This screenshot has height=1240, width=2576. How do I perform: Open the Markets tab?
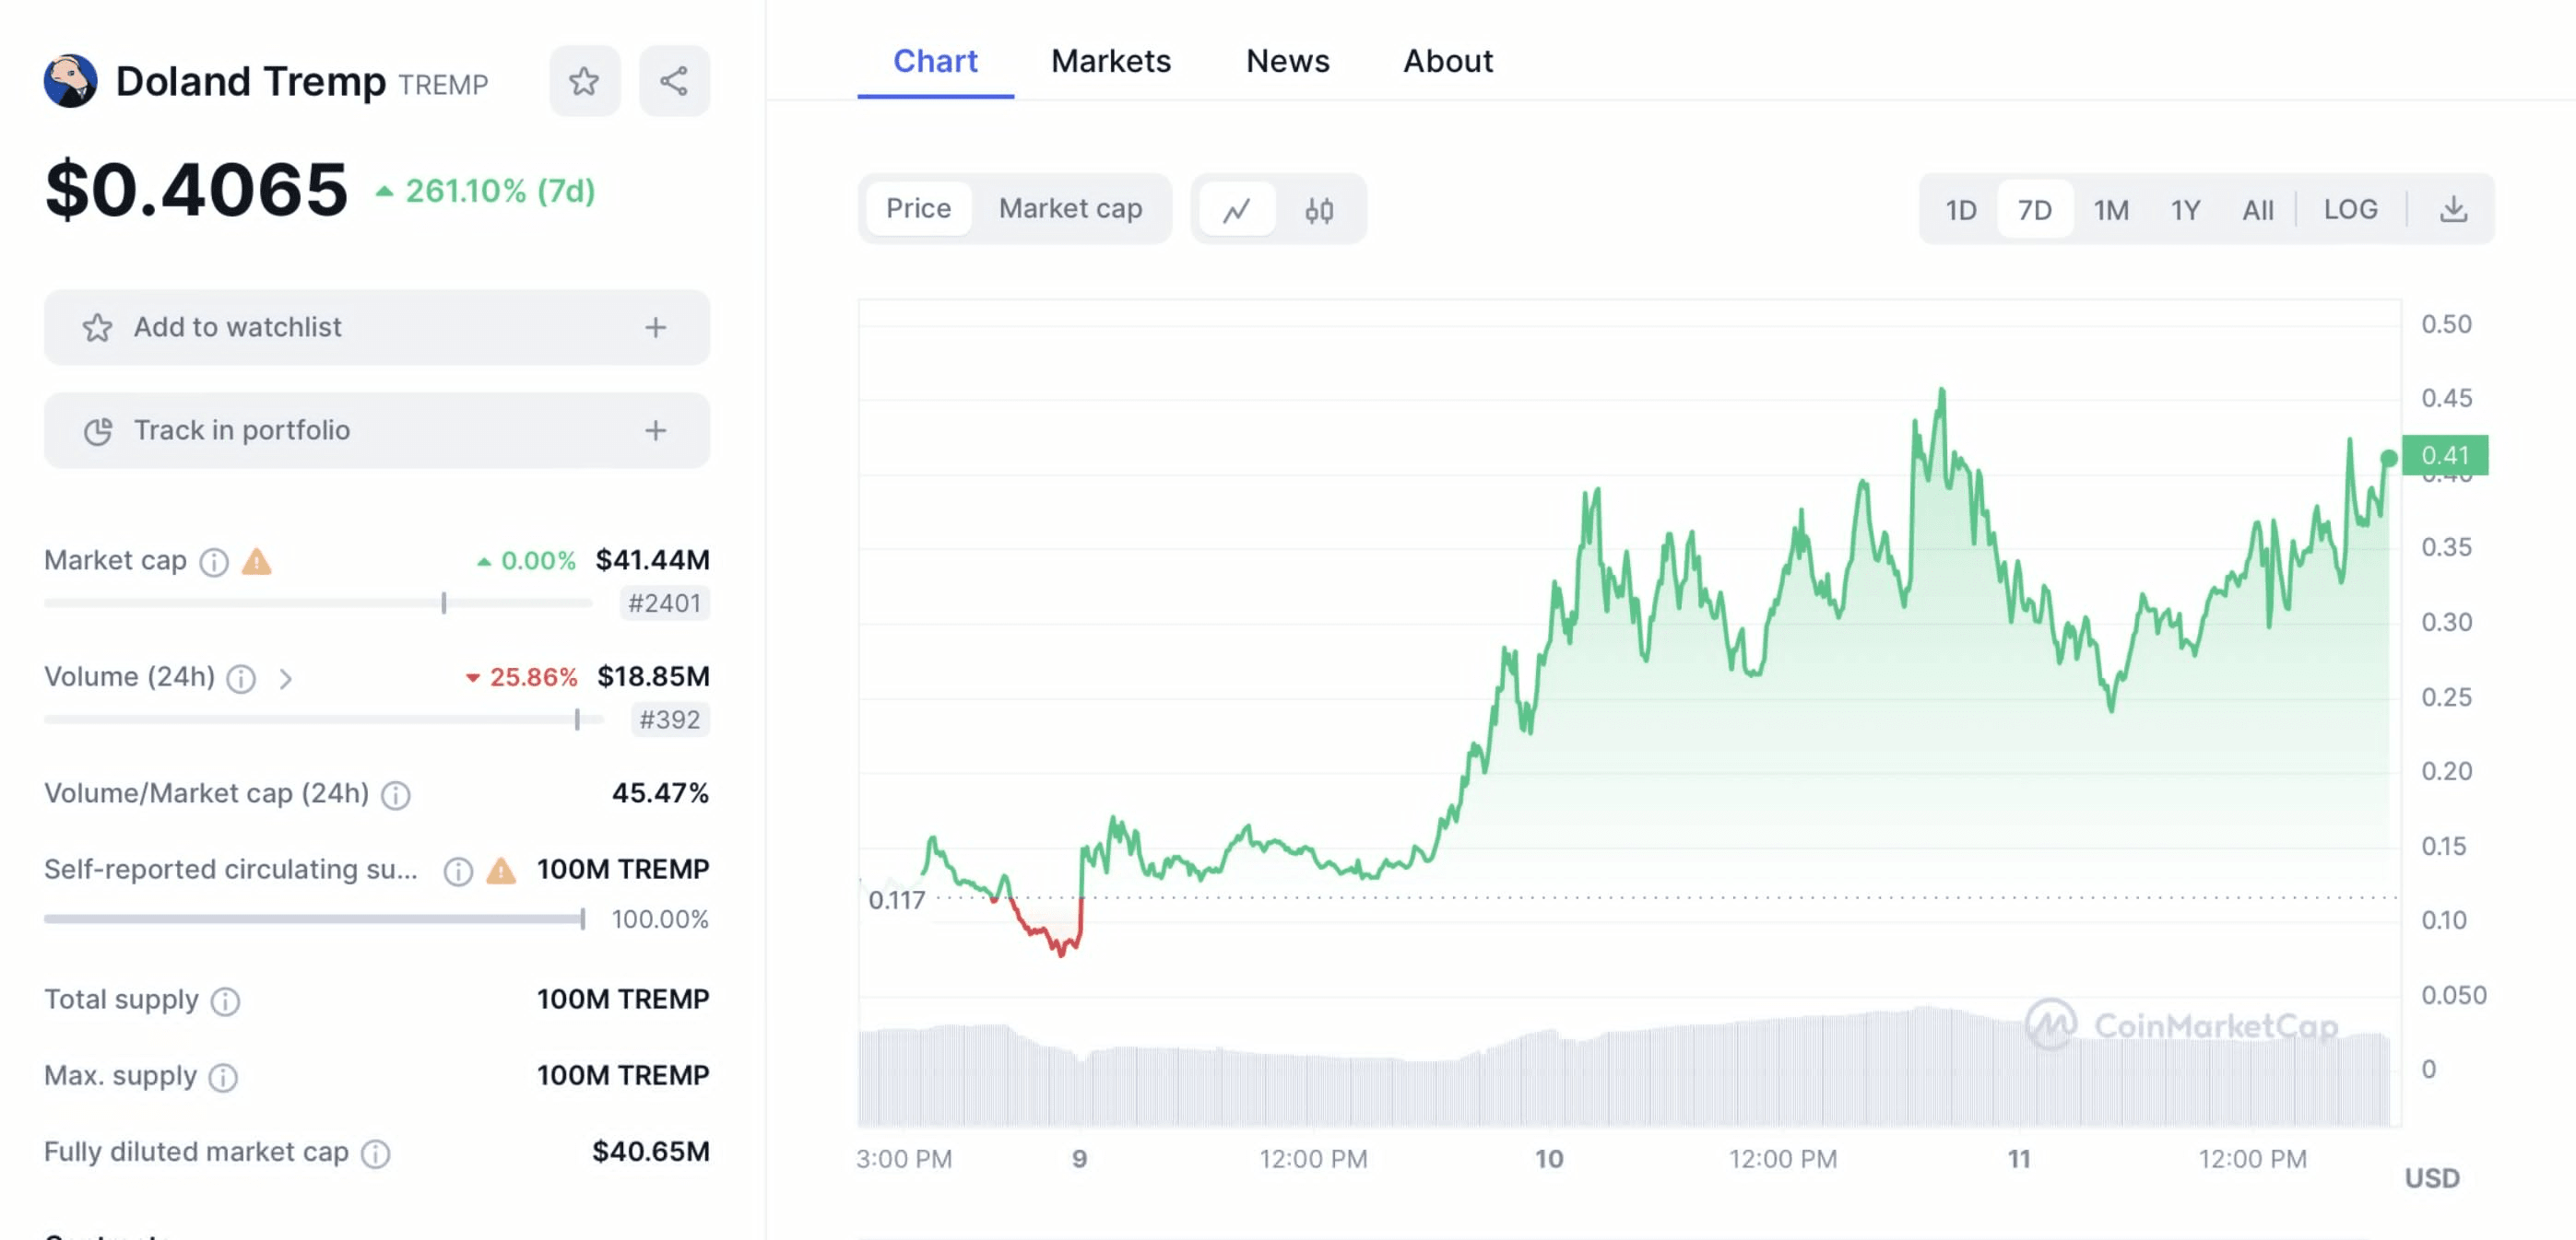click(x=1110, y=61)
